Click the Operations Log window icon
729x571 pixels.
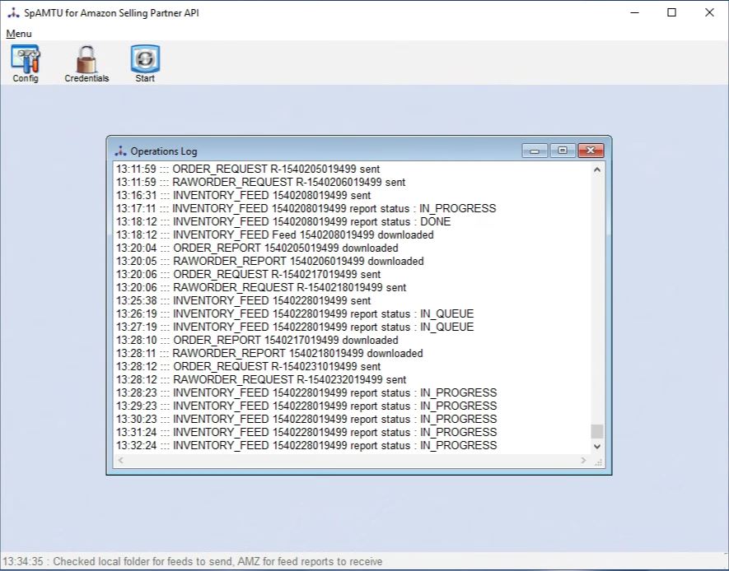point(120,151)
